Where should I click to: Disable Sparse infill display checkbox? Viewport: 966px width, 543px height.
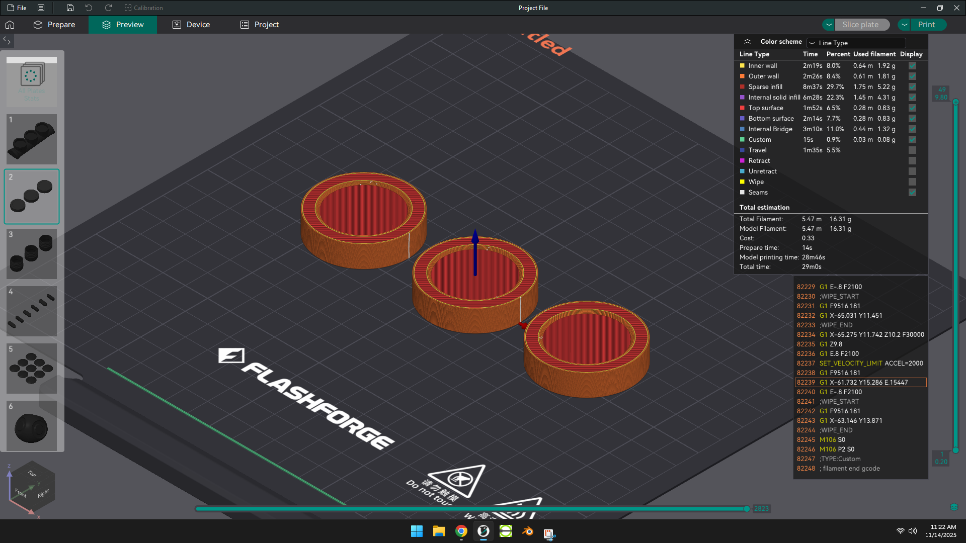pyautogui.click(x=912, y=87)
